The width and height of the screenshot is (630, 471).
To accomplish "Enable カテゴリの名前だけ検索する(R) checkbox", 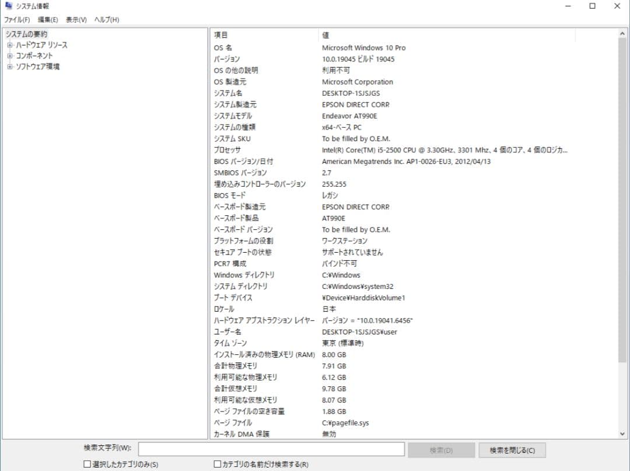I will coord(218,464).
